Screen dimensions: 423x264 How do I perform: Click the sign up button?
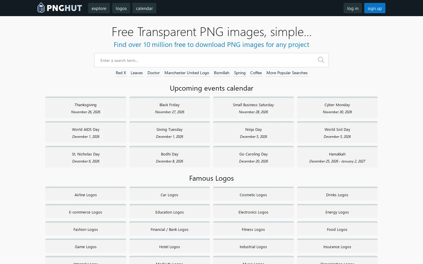[x=375, y=8]
